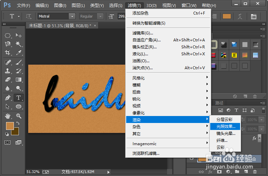Choose 光照效果... from render submenu
The image size is (268, 176).
tap(225, 127)
